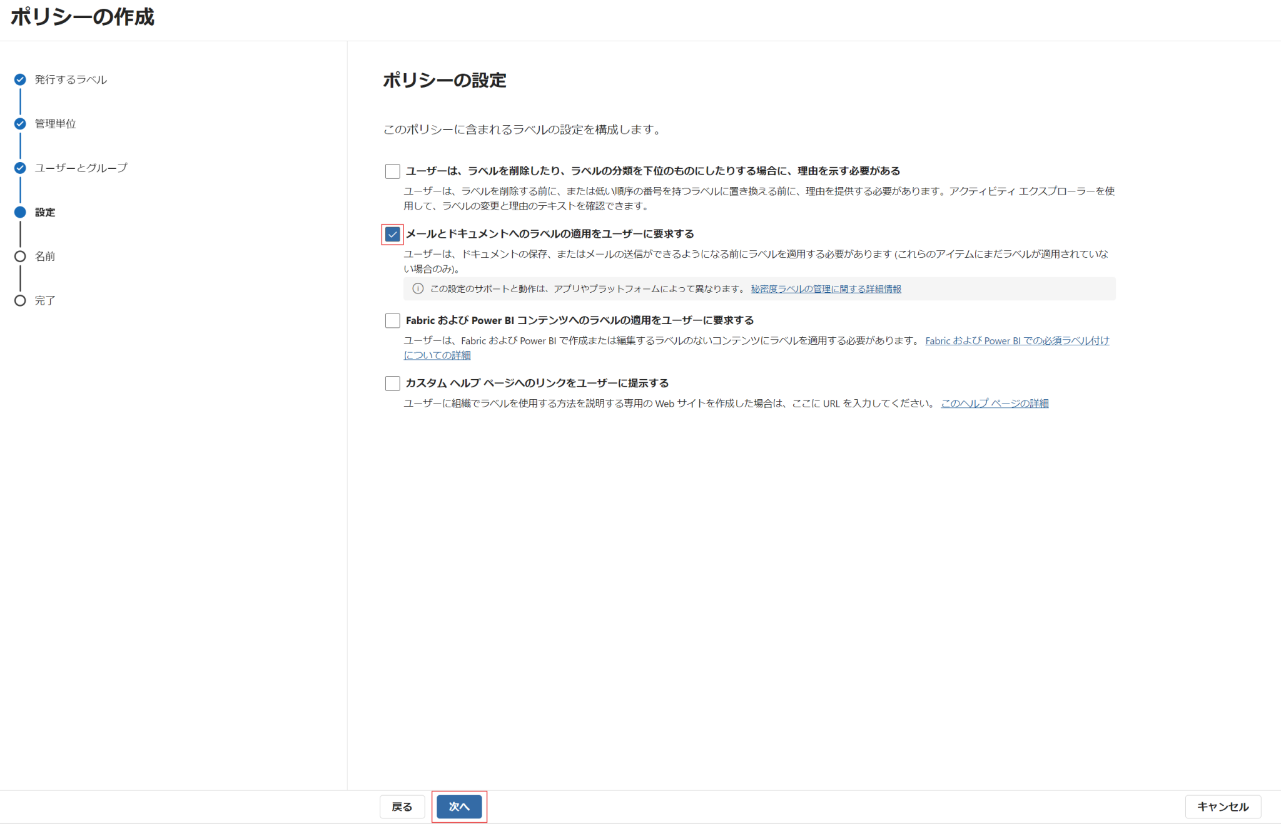Click the completed 管理単位 step icon
This screenshot has height=824, width=1281.
point(19,123)
